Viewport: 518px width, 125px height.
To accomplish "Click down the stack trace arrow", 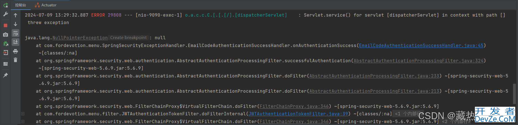I will point(15,24).
